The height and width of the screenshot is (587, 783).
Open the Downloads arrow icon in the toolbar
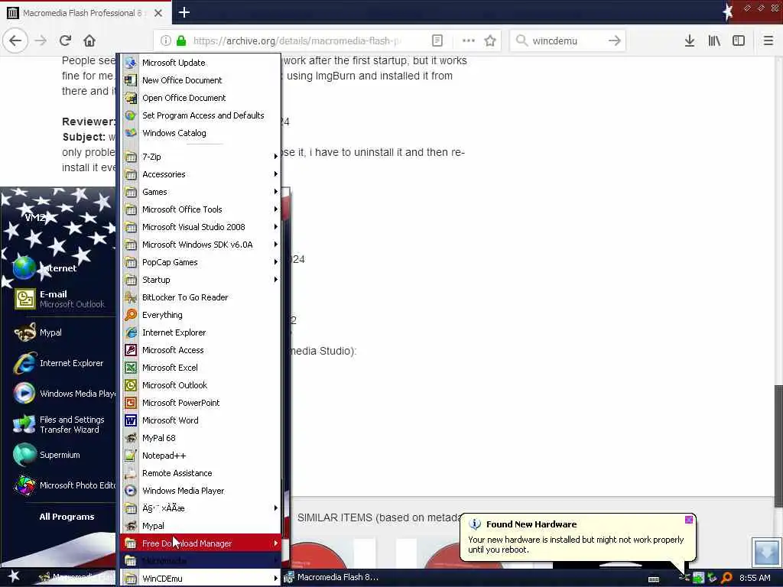690,41
